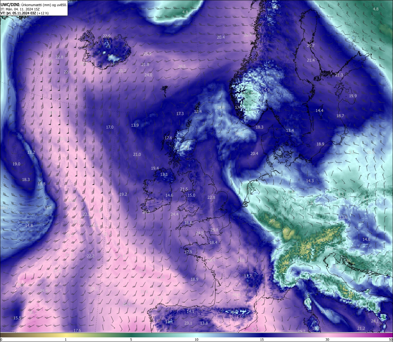
Task: Click the 17.9 value over Brittany
Action: pyautogui.click(x=188, y=252)
